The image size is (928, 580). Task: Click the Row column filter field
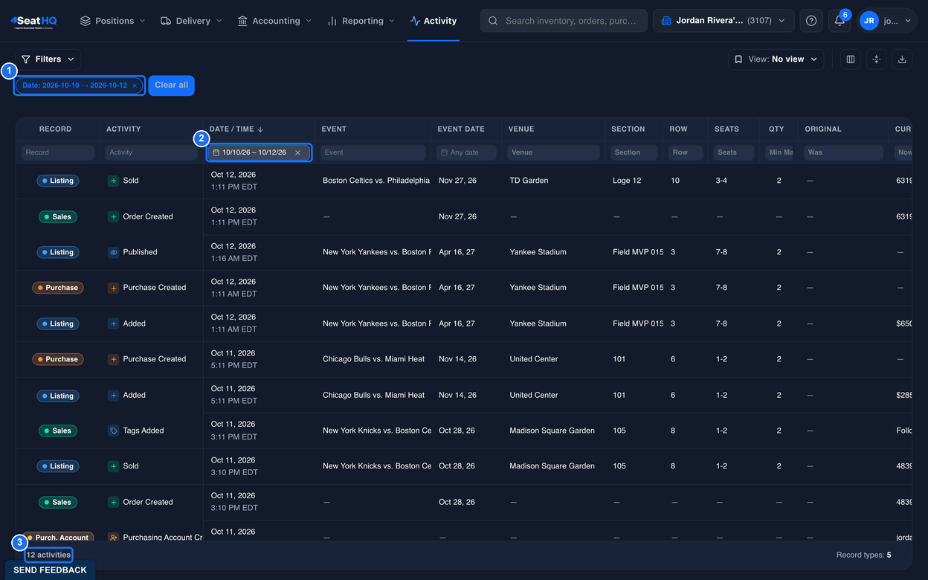[x=686, y=152]
